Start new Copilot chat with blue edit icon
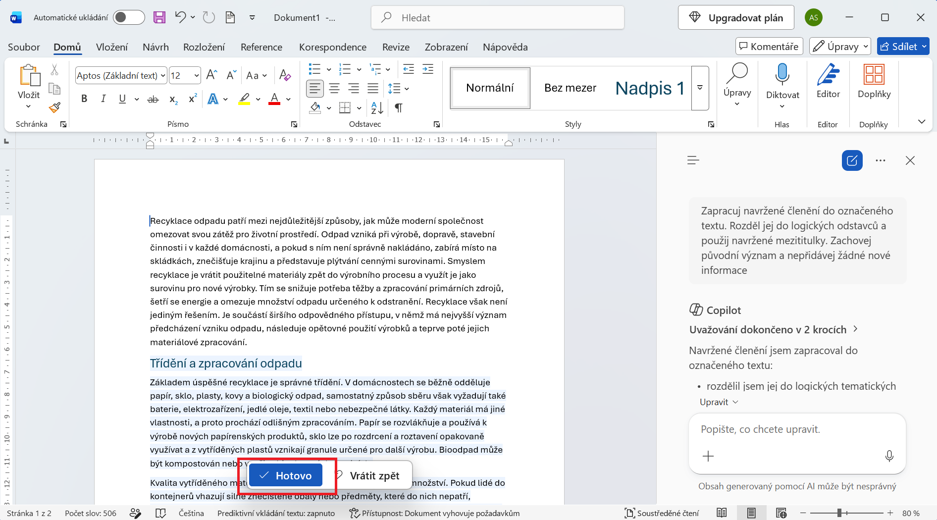This screenshot has height=520, width=937. pyautogui.click(x=852, y=160)
